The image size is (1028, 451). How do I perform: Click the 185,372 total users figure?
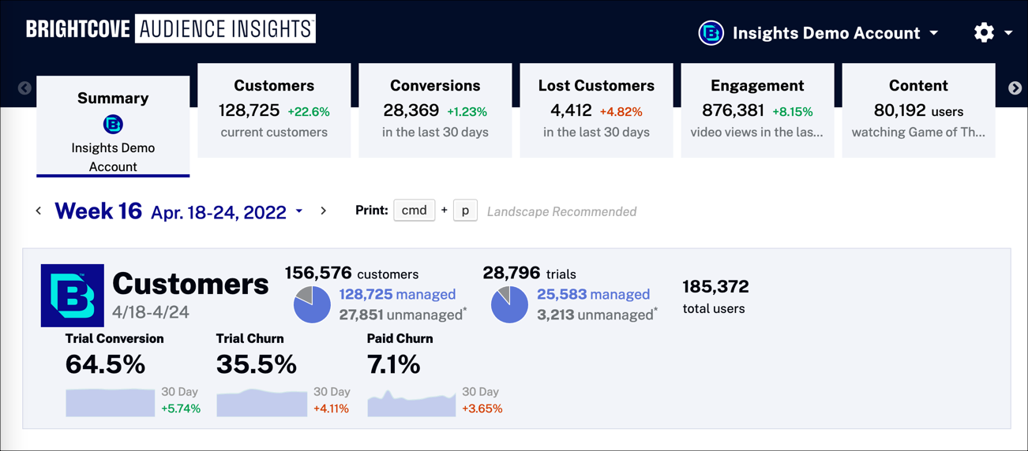pos(715,287)
